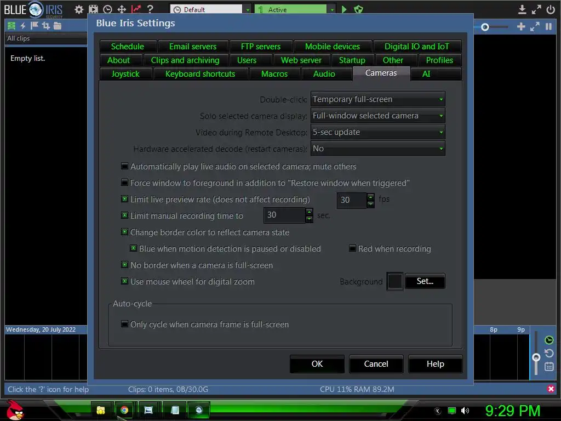Image resolution: width=561 pixels, height=421 pixels.
Task: Toggle full screen with top-right expand arrows
Action: coord(536,9)
